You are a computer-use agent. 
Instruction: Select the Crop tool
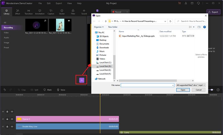pos(22,90)
